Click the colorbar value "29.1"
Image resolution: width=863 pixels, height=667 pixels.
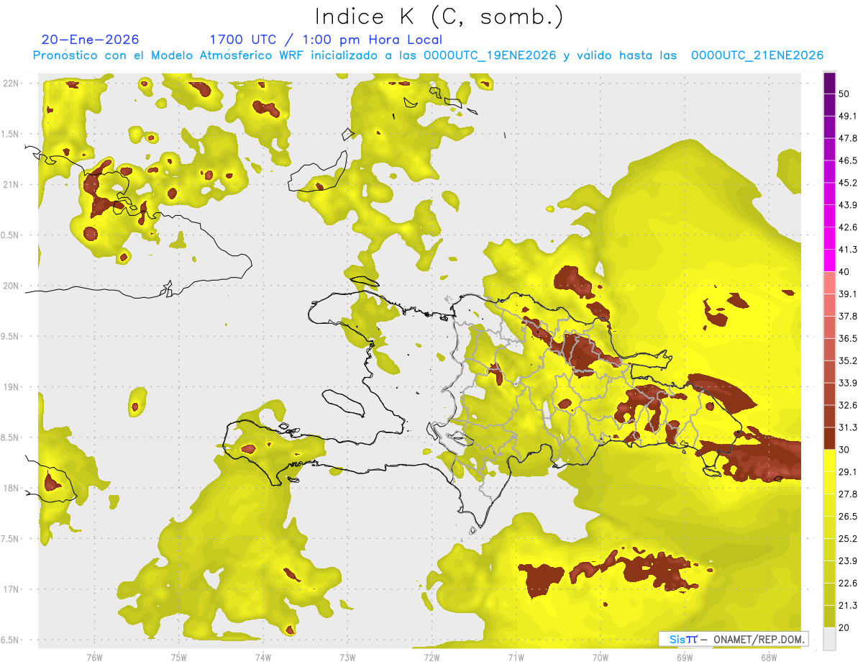click(x=848, y=472)
